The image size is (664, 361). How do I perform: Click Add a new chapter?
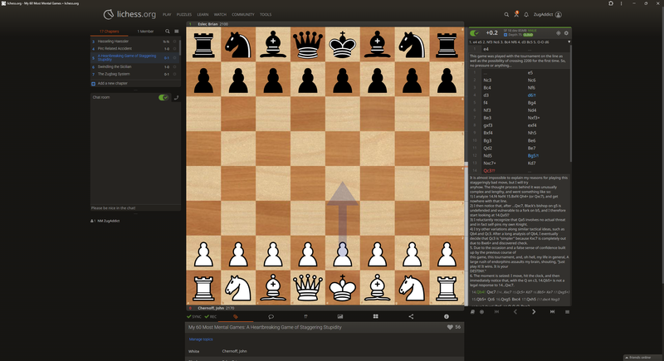(x=135, y=83)
